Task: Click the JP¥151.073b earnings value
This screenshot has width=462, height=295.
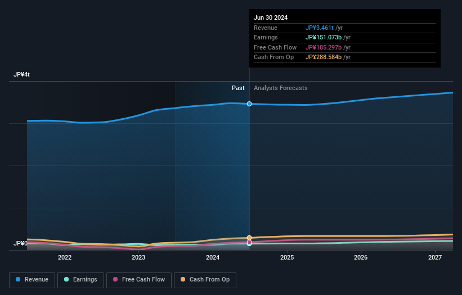Action: pyautogui.click(x=324, y=37)
